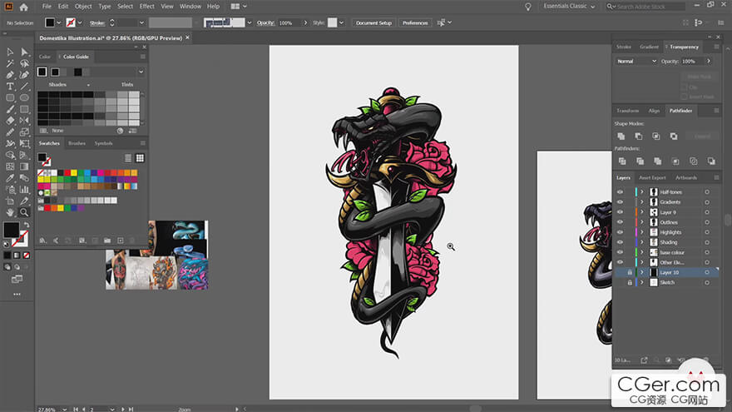Expand the Shading layer

[x=642, y=242]
